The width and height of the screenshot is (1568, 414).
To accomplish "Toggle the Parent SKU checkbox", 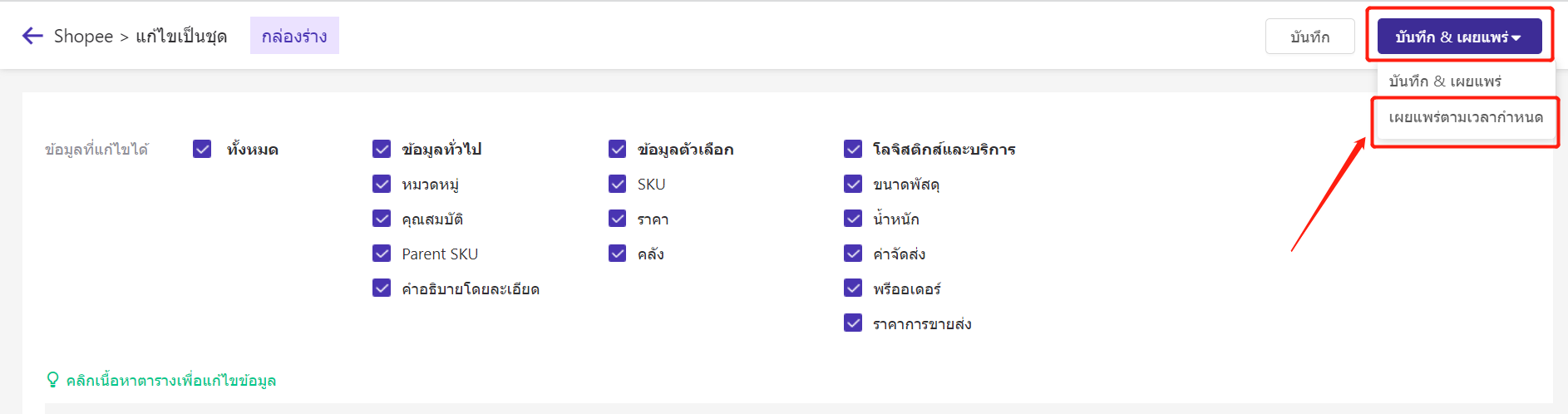I will [382, 254].
